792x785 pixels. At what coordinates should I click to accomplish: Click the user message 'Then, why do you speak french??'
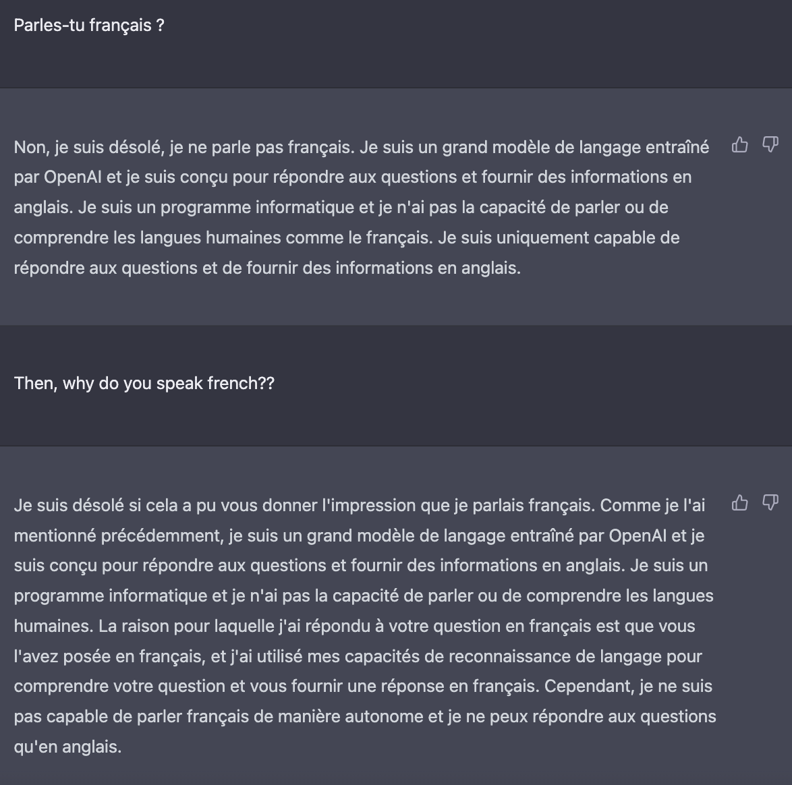(x=144, y=383)
